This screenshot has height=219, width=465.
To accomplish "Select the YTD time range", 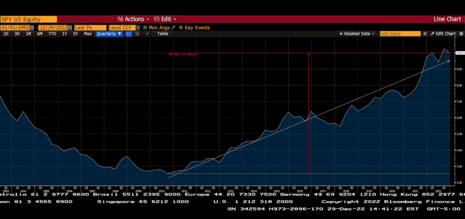I will (x=52, y=34).
